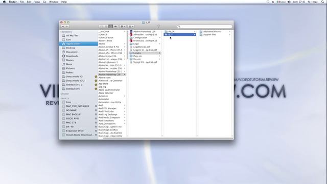Click burn icon next to Untitled DVD

coord(96,89)
